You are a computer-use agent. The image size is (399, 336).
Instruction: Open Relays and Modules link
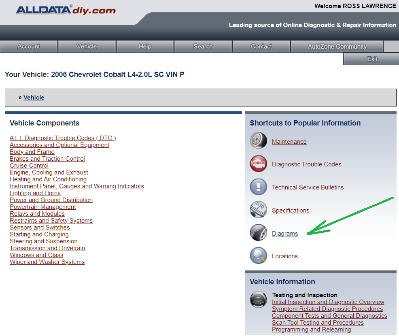[37, 214]
